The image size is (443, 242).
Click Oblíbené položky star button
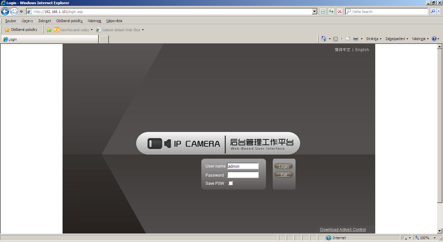(21, 30)
